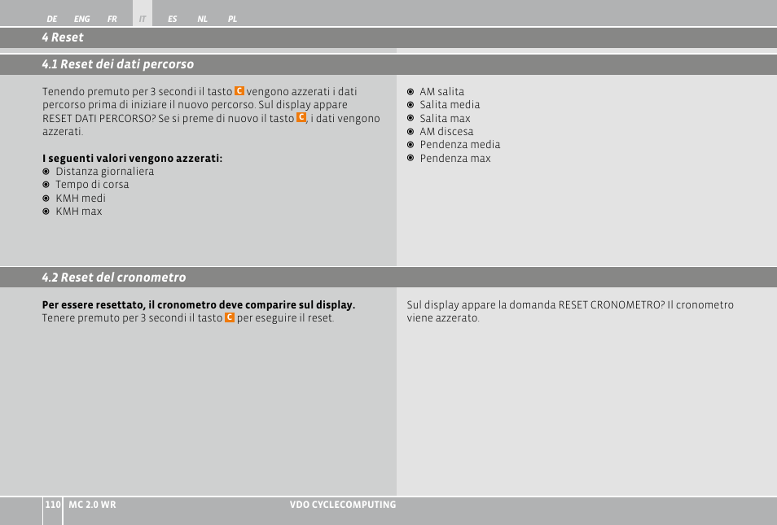Click the text 'Salita media'

[450, 105]
